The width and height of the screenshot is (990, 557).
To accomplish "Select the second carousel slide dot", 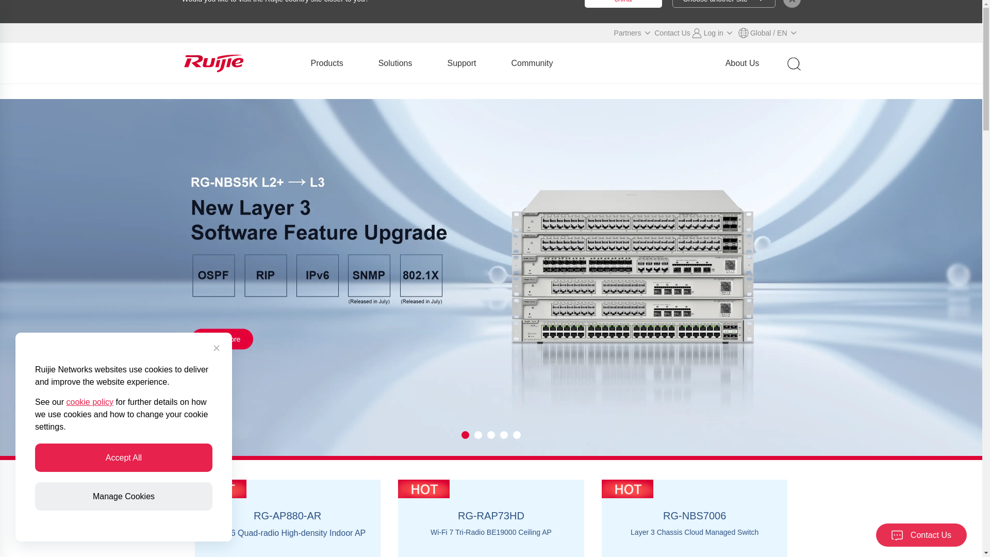I will (478, 435).
